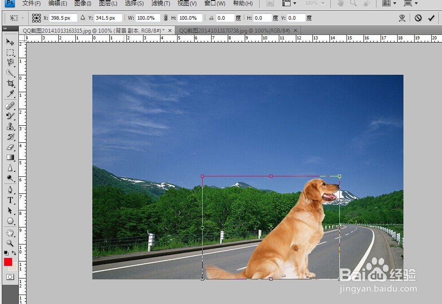
Task: Select the Eyedropper tool
Action: coord(10,94)
